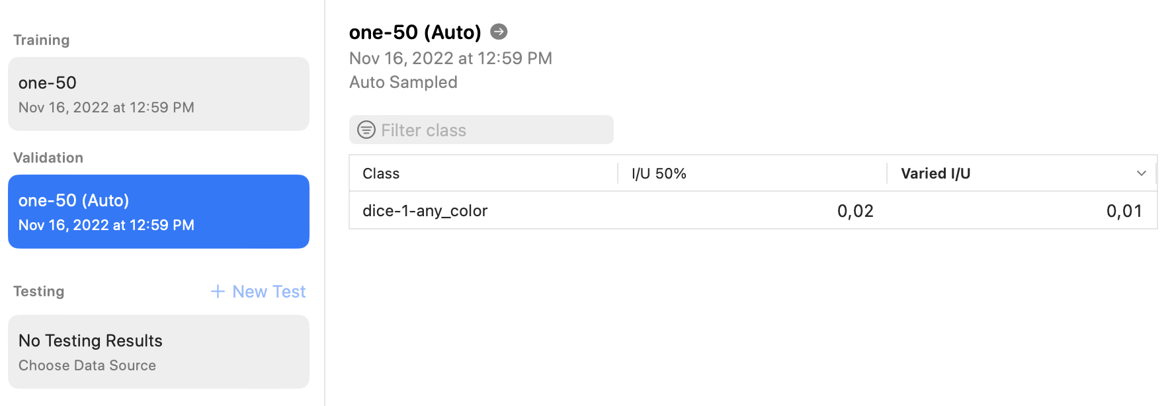This screenshot has height=406, width=1172.
Task: Select the one-50 training result
Action: click(x=159, y=94)
